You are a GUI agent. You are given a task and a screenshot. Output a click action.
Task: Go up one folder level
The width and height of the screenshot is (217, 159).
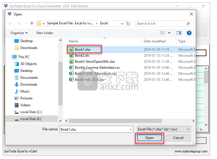(x=32, y=23)
